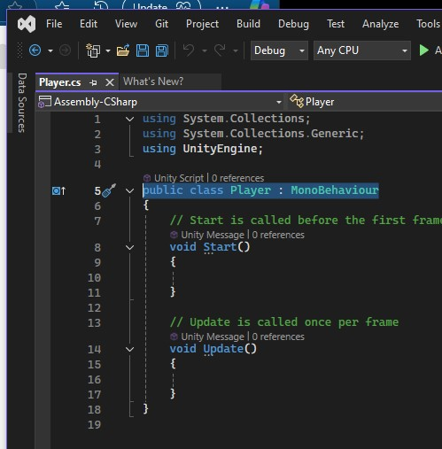The height and width of the screenshot is (449, 442).
Task: Close the Player.cs tab
Action: [x=110, y=82]
